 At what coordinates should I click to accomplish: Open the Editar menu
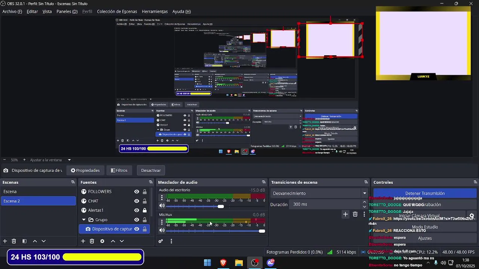pos(32,12)
